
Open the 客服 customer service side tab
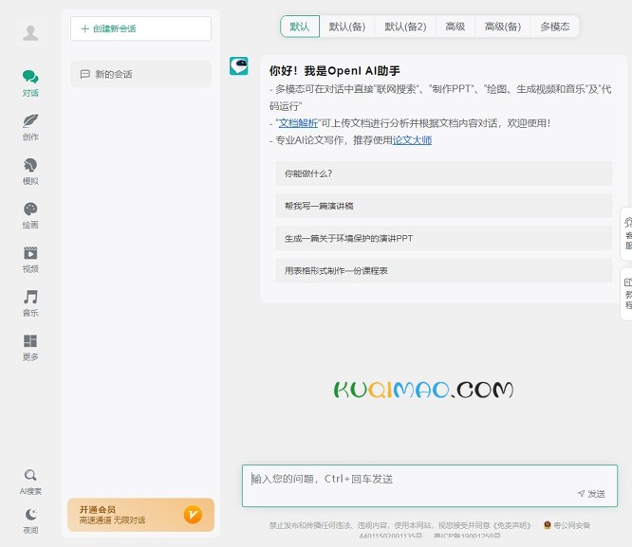click(x=626, y=233)
